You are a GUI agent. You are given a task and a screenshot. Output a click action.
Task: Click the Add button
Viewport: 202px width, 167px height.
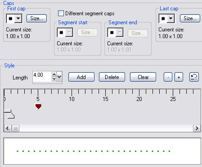[81, 77]
